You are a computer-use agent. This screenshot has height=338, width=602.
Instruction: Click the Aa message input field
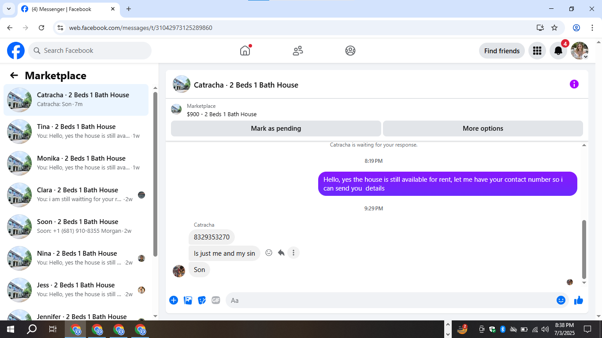pos(391,300)
